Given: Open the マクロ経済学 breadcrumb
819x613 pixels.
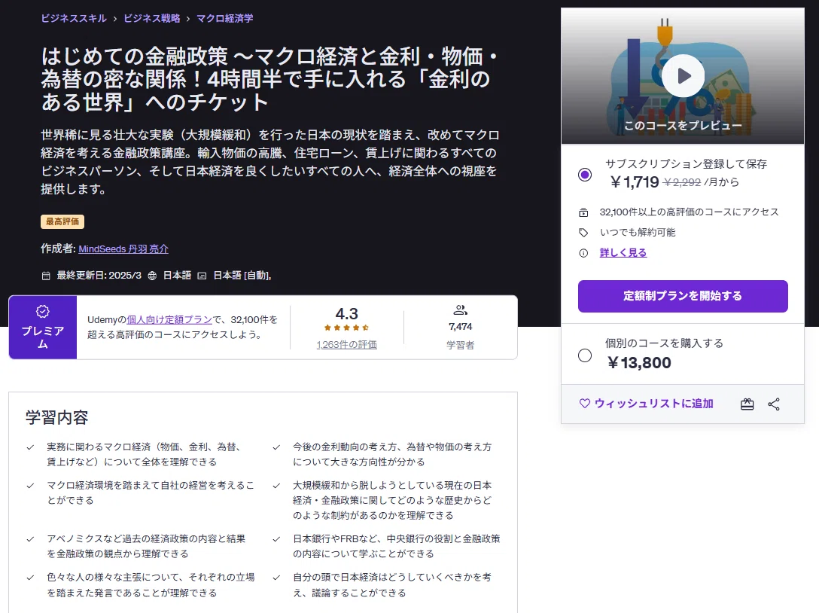Looking at the screenshot, I should [x=224, y=18].
